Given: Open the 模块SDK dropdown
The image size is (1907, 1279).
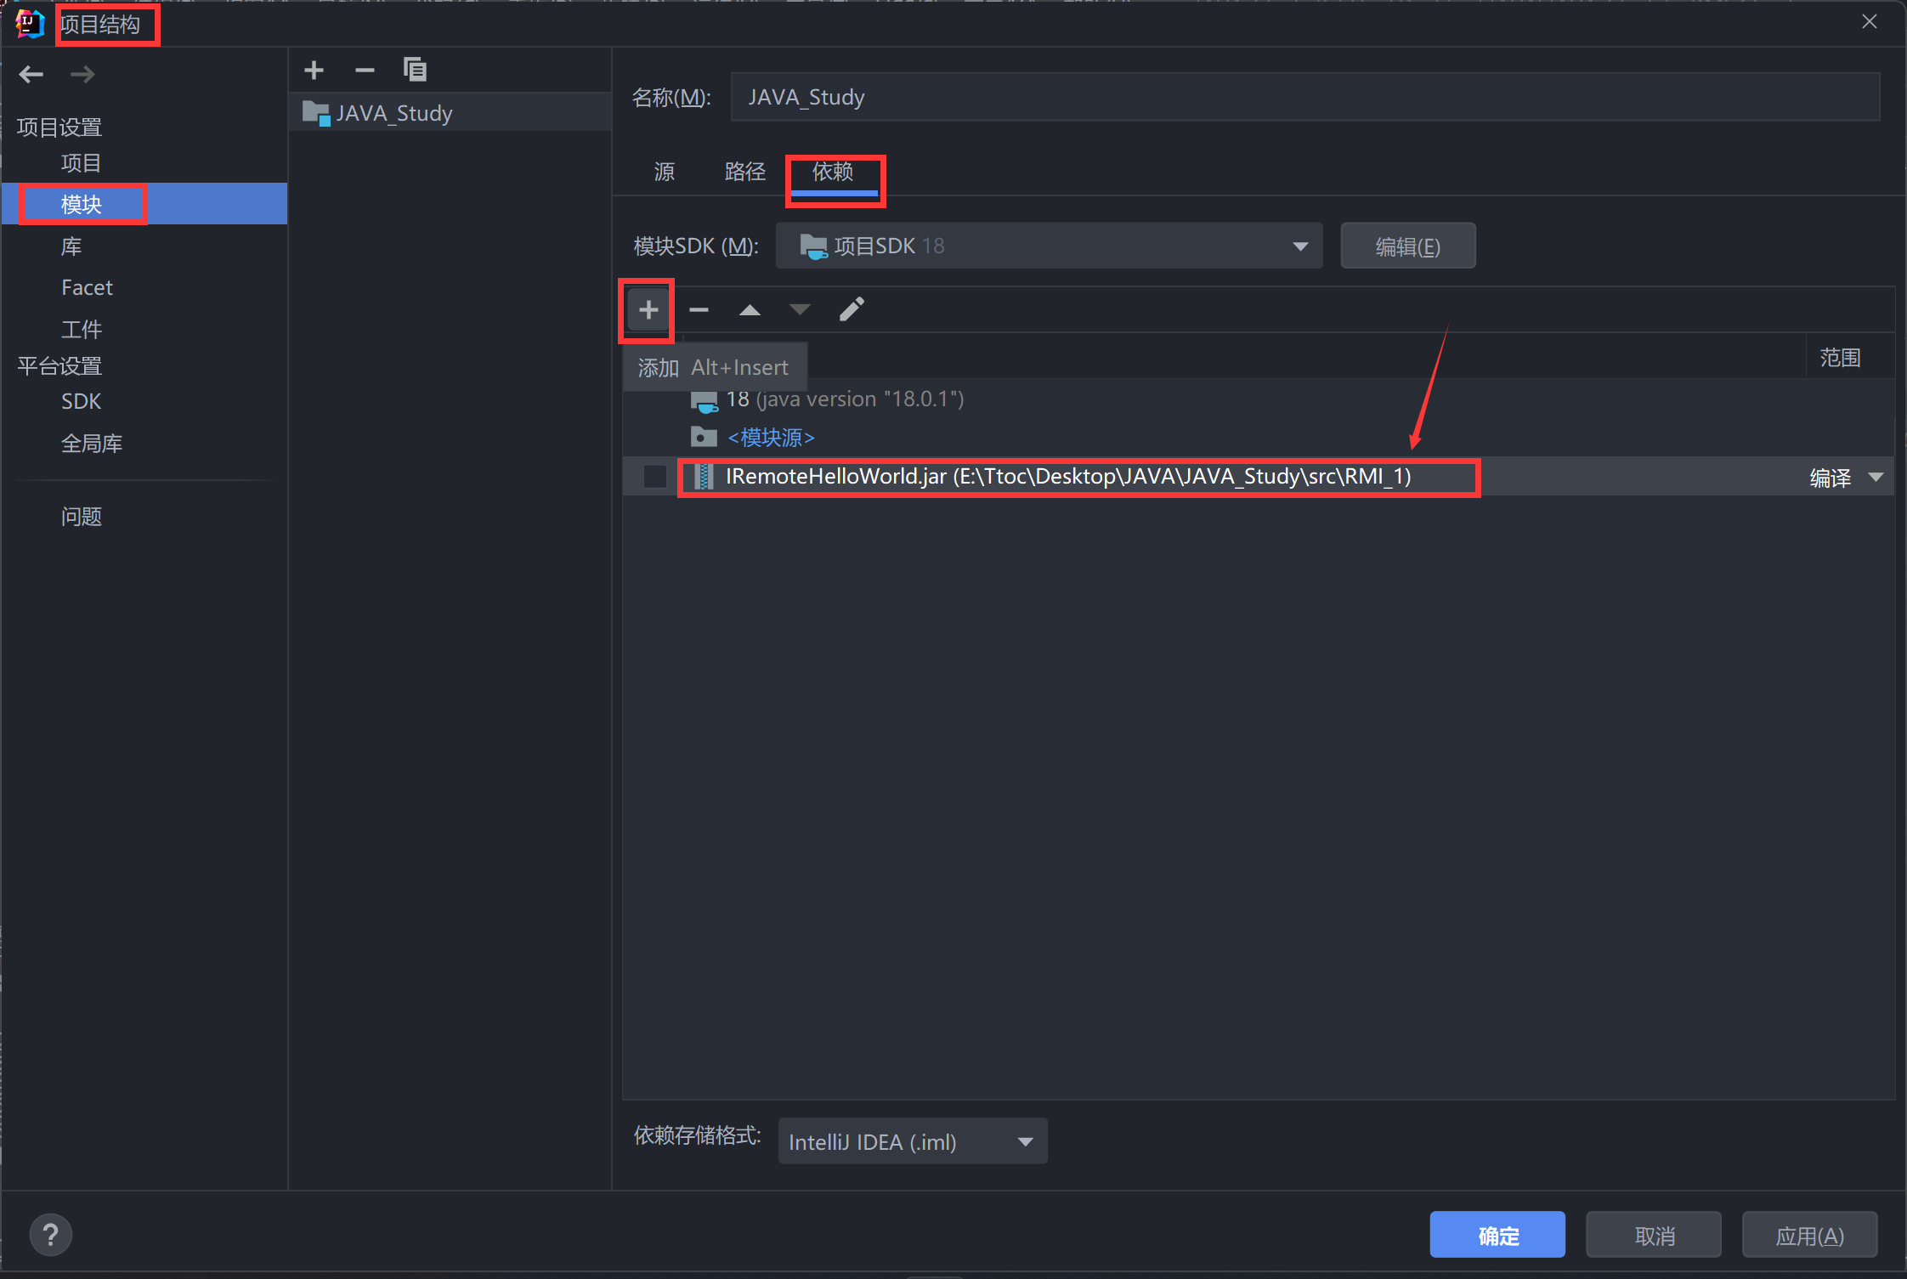Looking at the screenshot, I should pyautogui.click(x=1050, y=246).
